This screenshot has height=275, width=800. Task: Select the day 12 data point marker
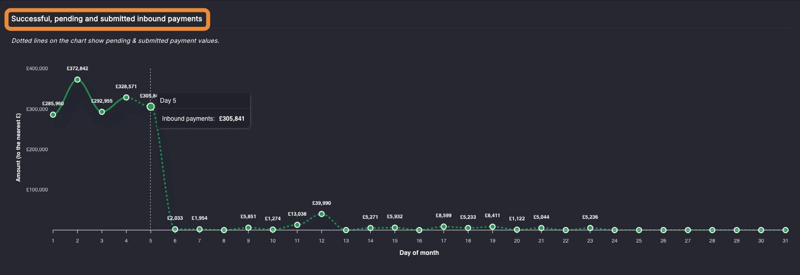pos(321,214)
